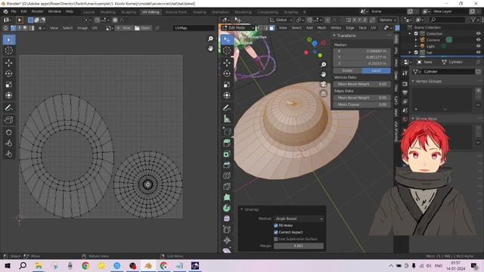Activate the Move tool in the UV editor

point(8,63)
